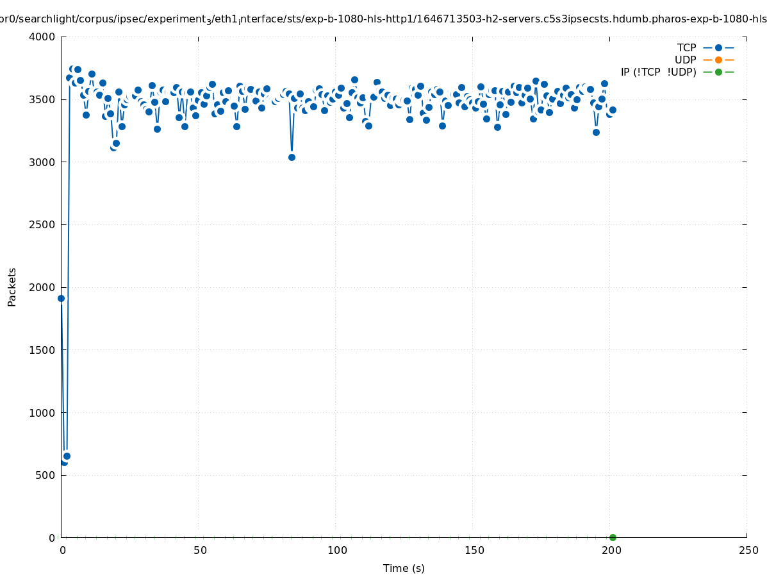Click the blue TCP legend marker
Image resolution: width=767 pixels, height=577 pixels.
pos(718,47)
